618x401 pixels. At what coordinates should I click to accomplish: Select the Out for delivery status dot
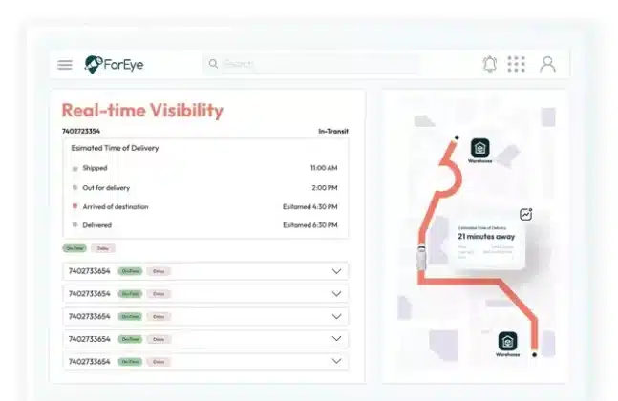75,187
